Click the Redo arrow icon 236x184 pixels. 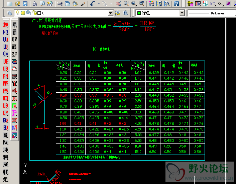click(104, 4)
